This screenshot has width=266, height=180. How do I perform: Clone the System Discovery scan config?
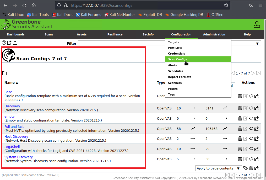251,159
